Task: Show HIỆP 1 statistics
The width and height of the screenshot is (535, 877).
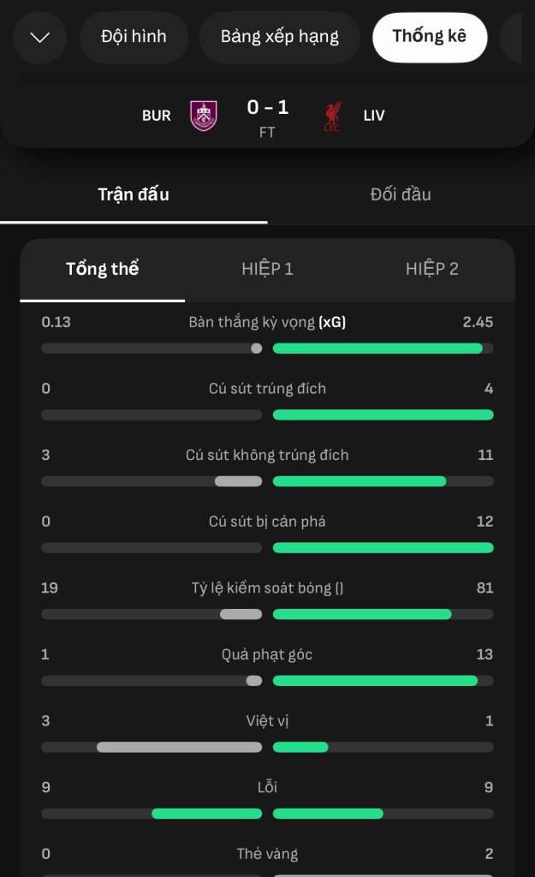Action: point(267,269)
